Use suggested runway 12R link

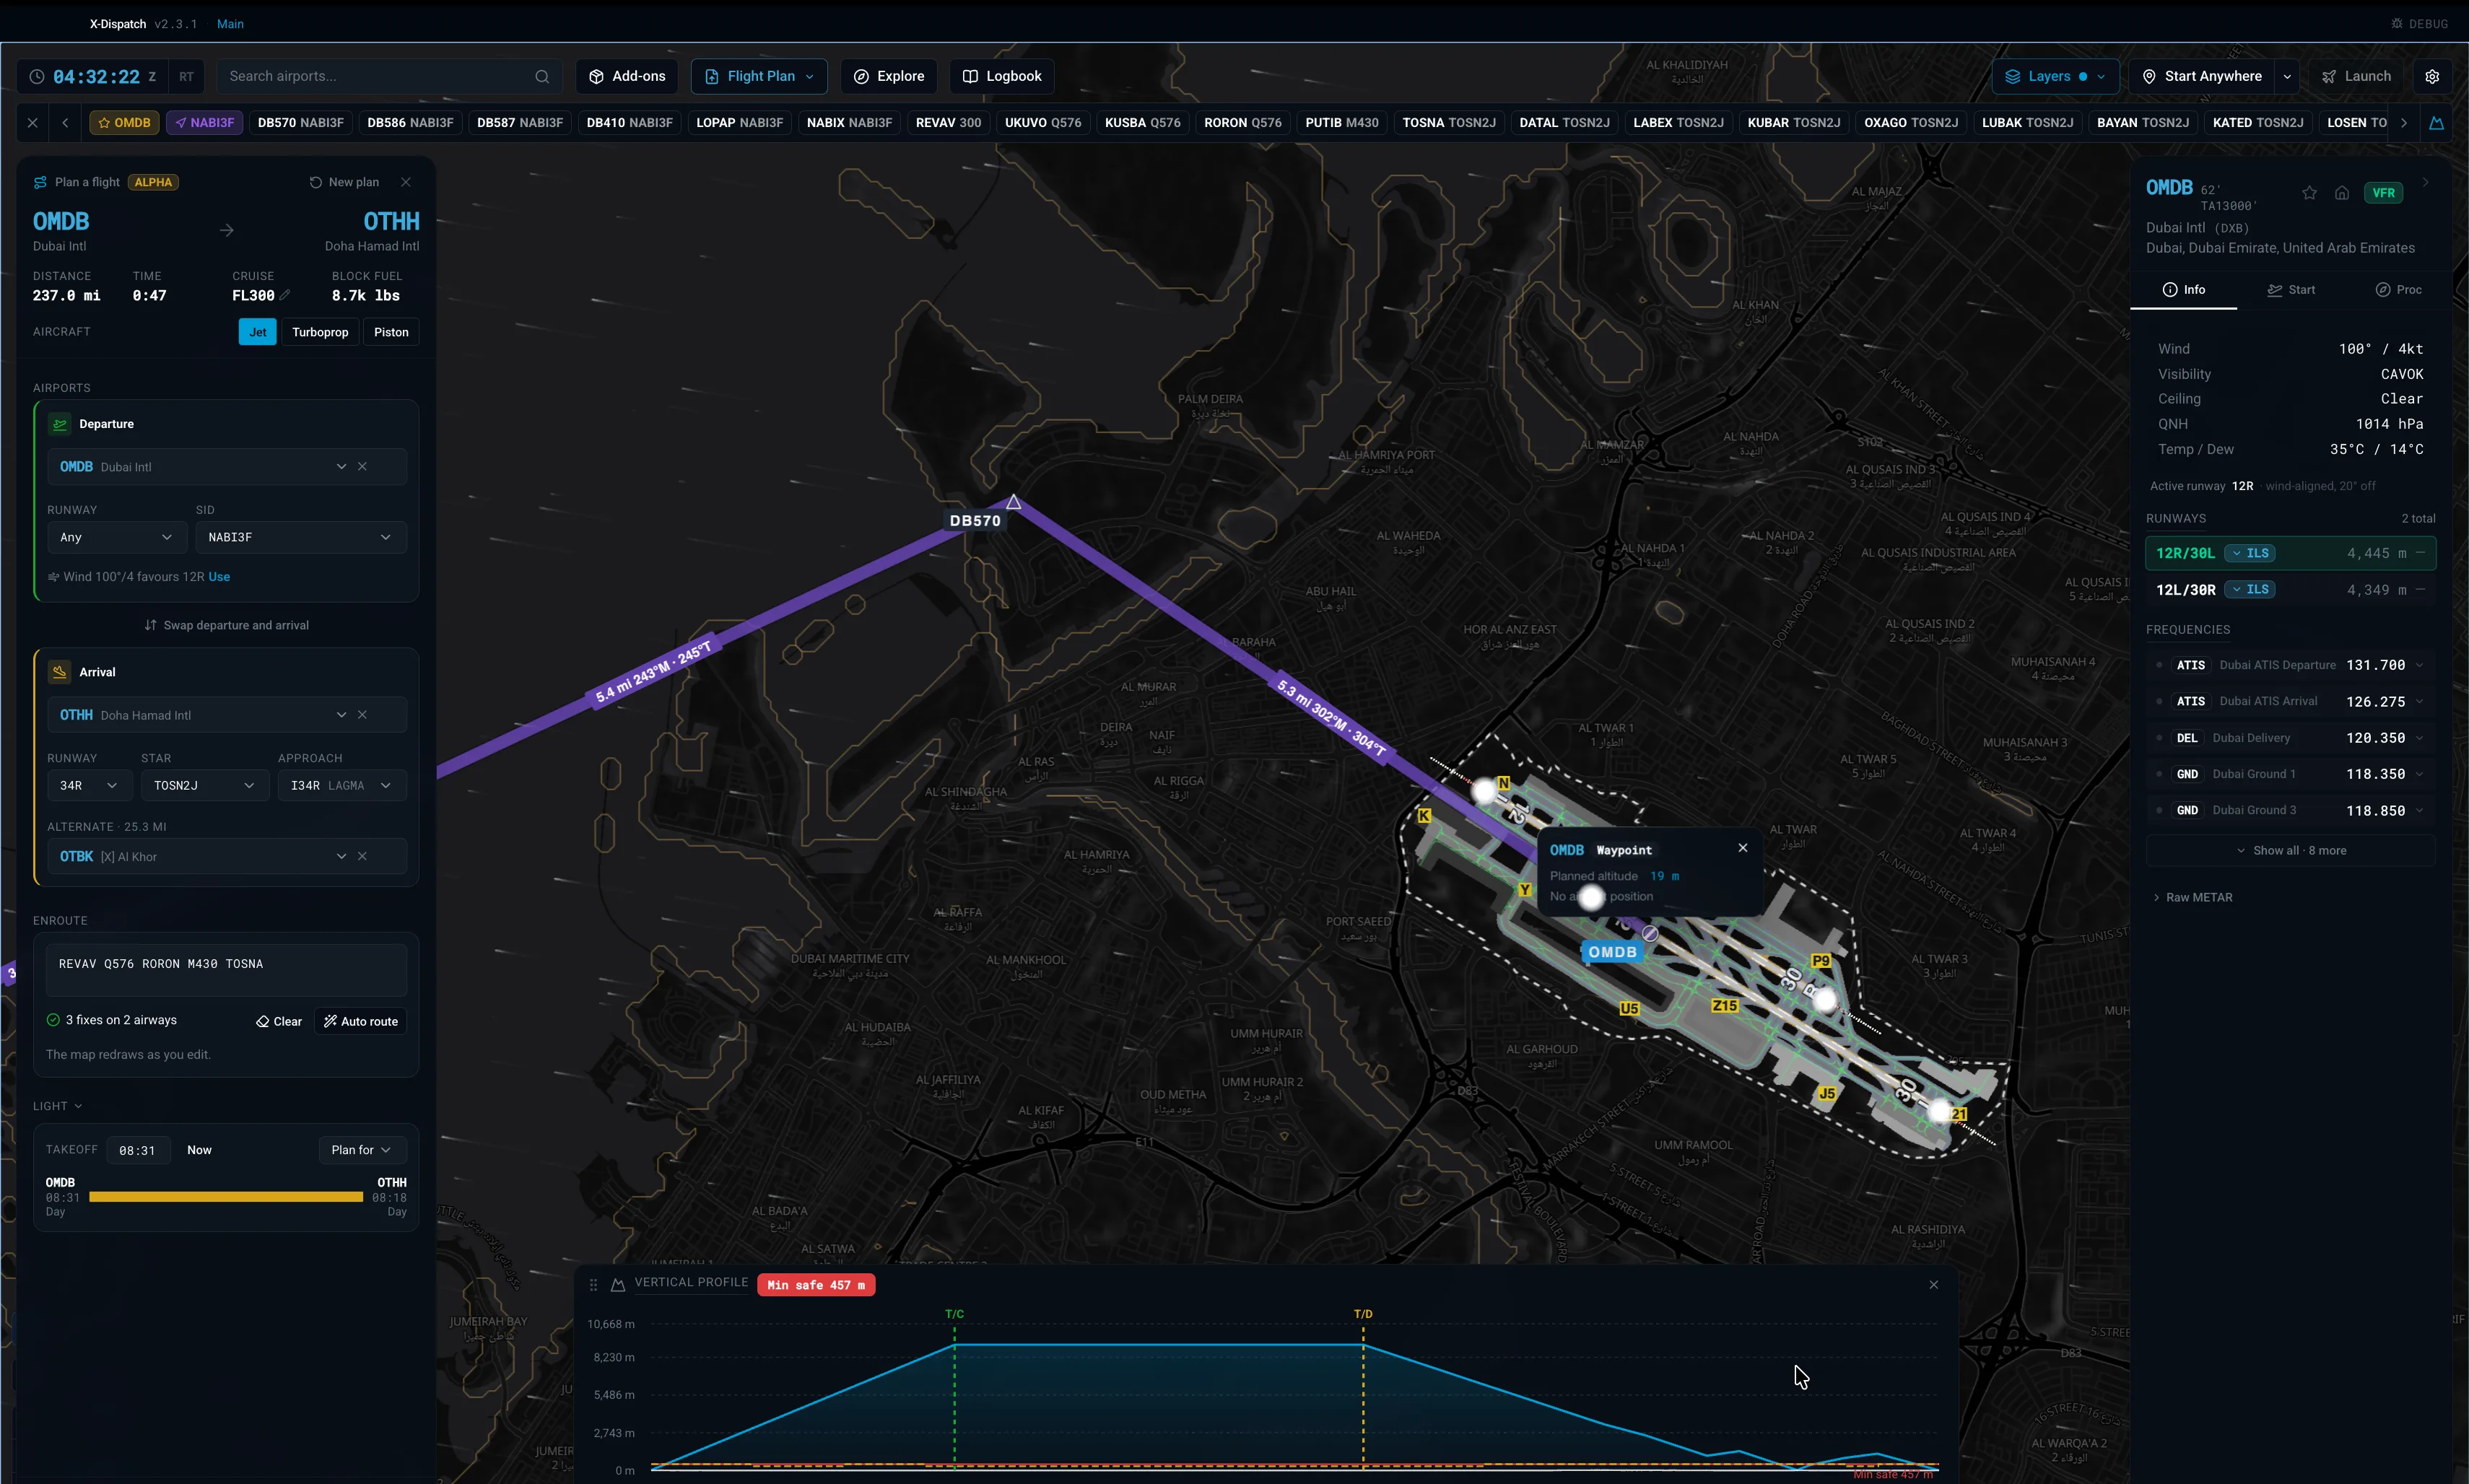219,577
